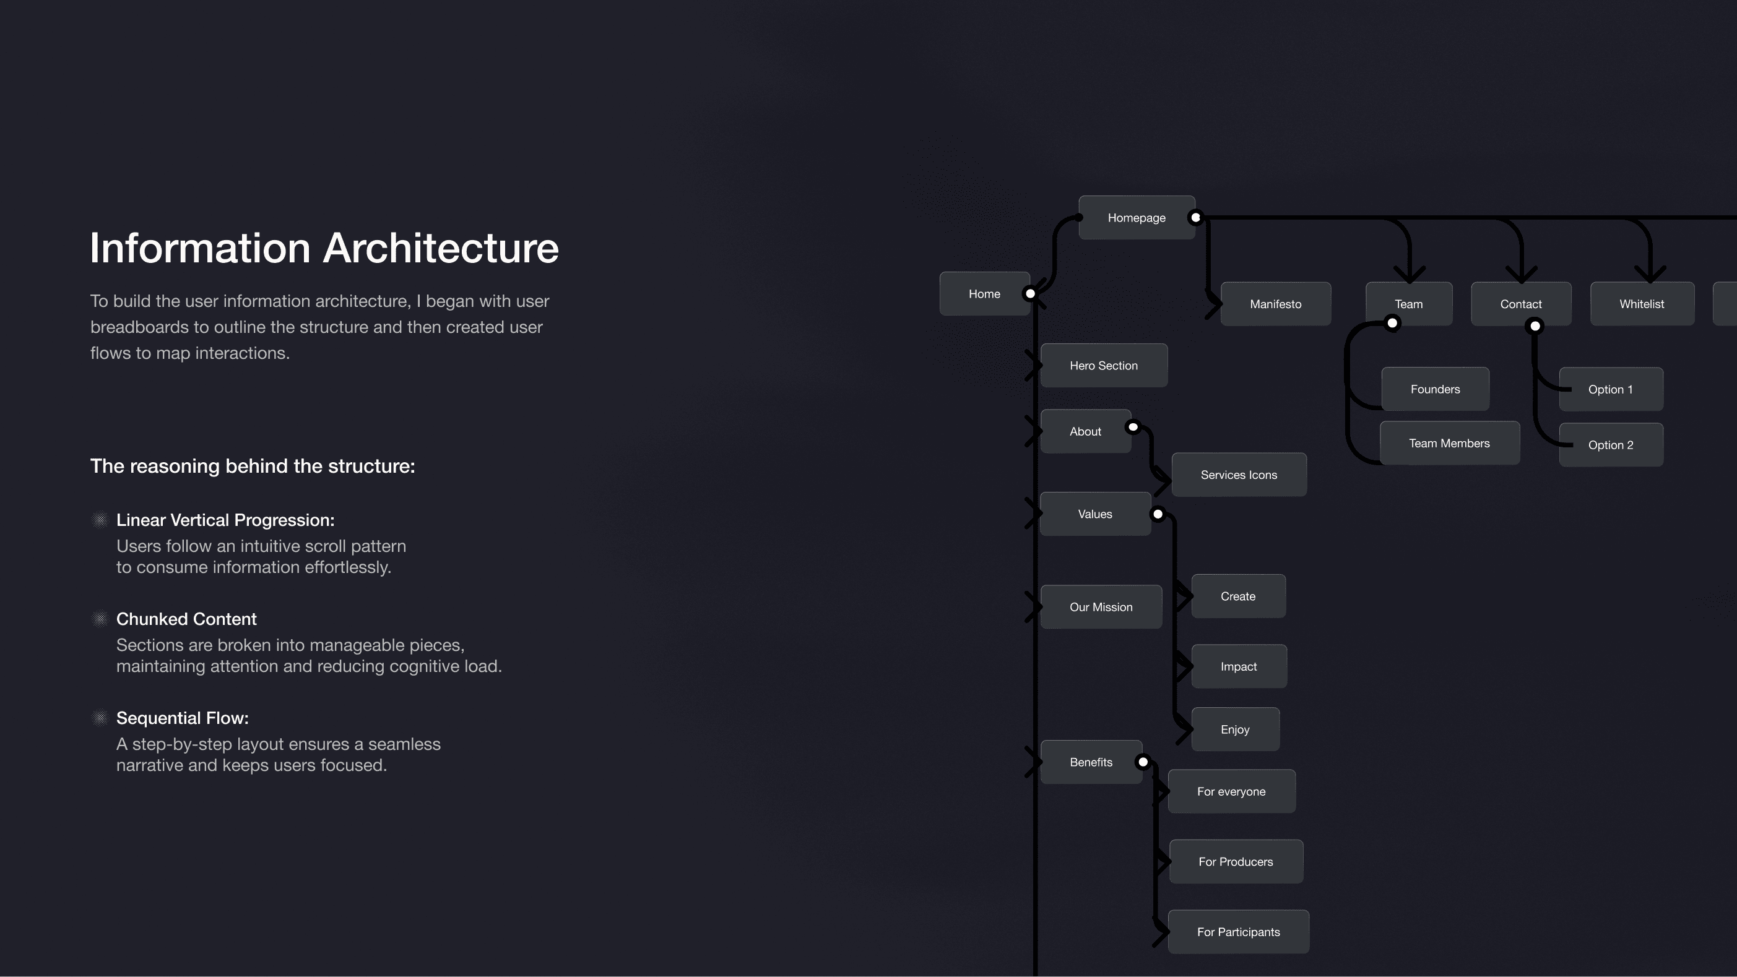Select Option 1 under Contact
Screen dimensions: 1737x977
[x=1611, y=389]
